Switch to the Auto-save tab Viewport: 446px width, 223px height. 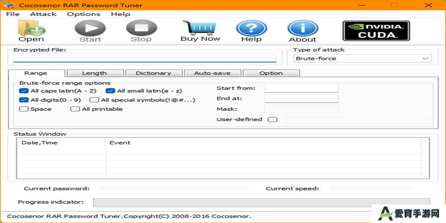click(212, 73)
